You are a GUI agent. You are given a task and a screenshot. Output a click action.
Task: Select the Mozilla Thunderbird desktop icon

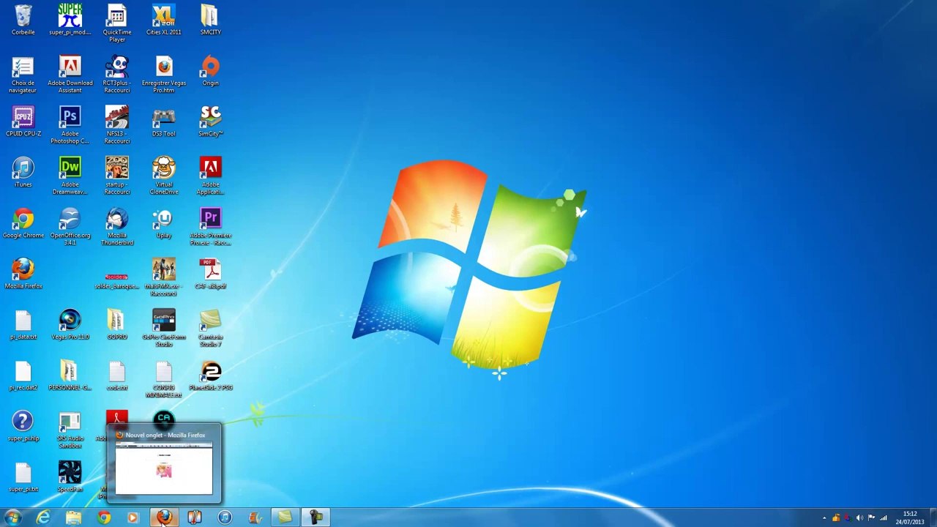116,227
